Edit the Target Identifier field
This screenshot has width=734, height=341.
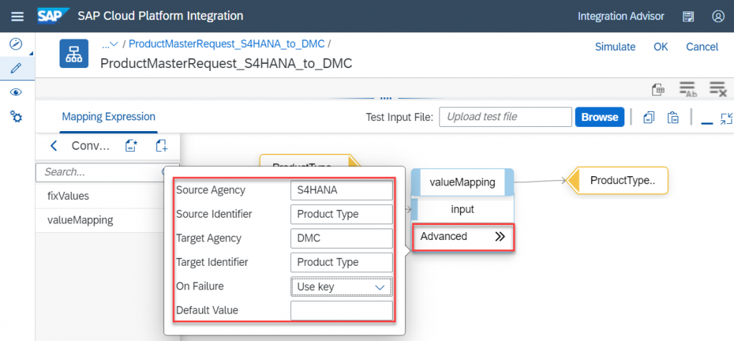point(341,262)
